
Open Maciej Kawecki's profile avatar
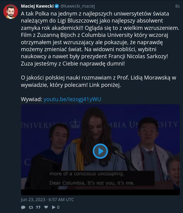click(11, 12)
